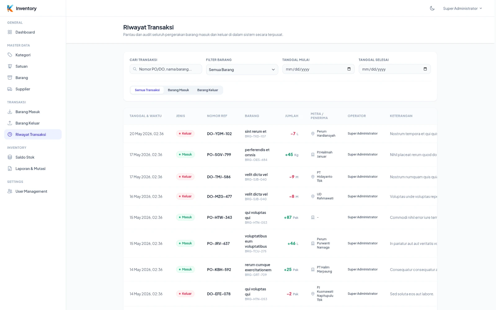Click Masuk badge in PO-SGV-799 row
The width and height of the screenshot is (496, 310).
(185, 154)
